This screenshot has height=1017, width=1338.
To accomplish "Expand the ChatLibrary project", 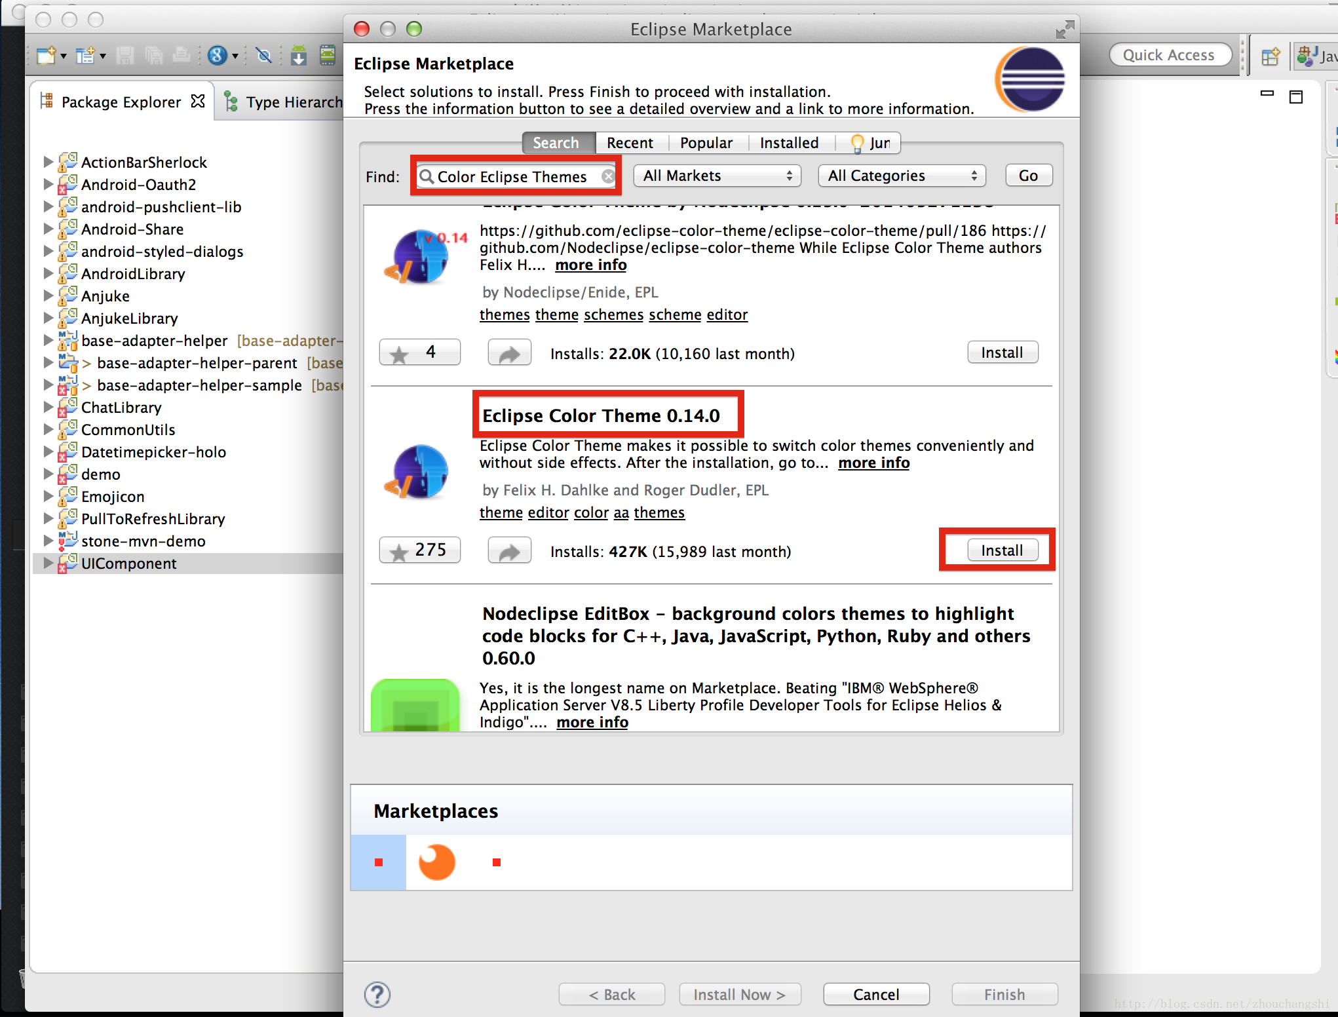I will coord(48,406).
